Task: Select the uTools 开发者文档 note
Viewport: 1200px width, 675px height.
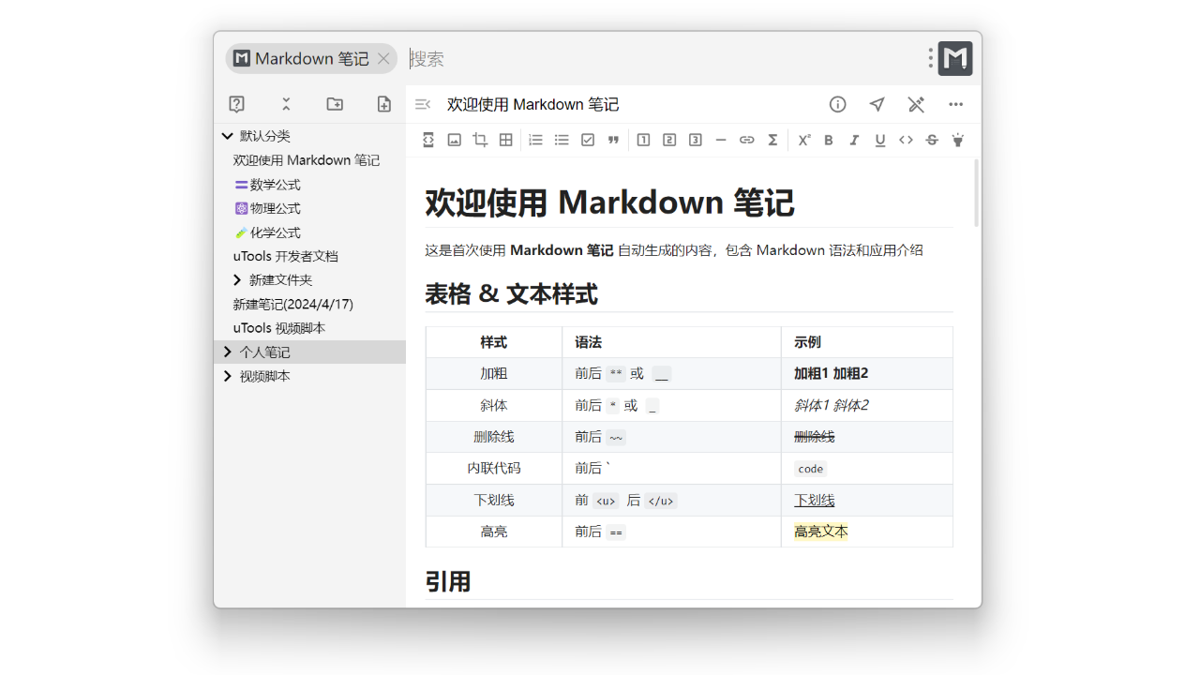Action: (x=288, y=255)
